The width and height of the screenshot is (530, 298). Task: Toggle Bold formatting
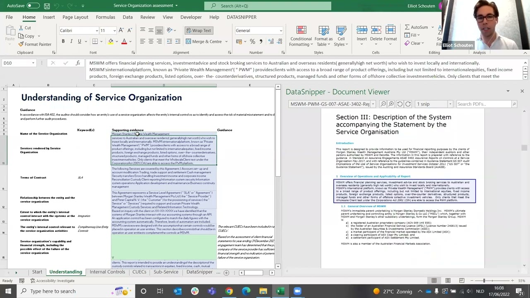point(63,41)
